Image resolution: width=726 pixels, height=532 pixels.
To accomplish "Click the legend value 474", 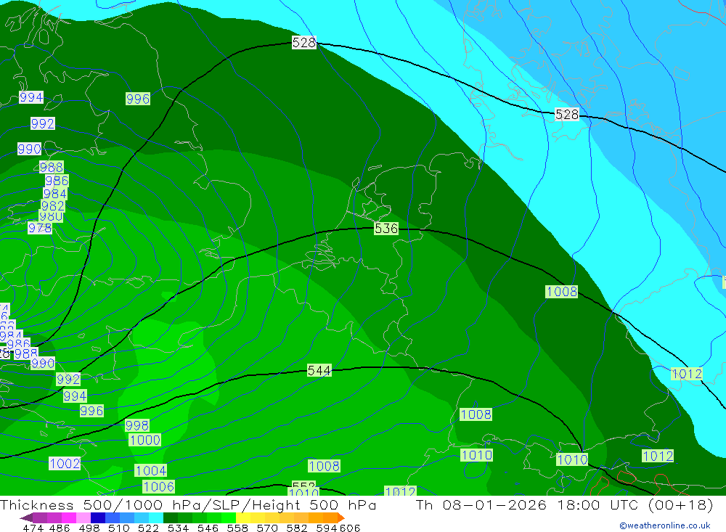I will (33, 528).
